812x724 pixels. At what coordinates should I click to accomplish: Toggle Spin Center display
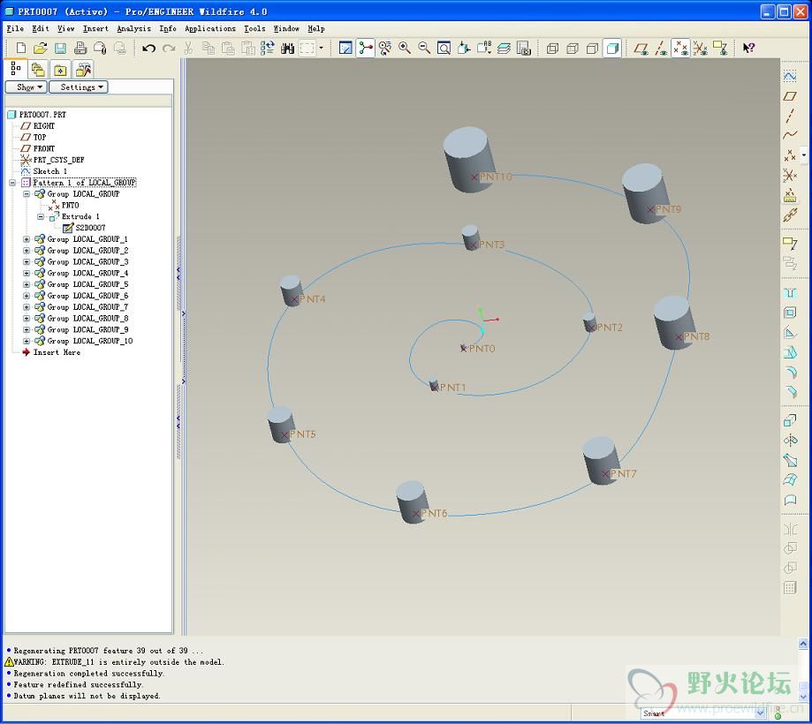click(x=365, y=49)
